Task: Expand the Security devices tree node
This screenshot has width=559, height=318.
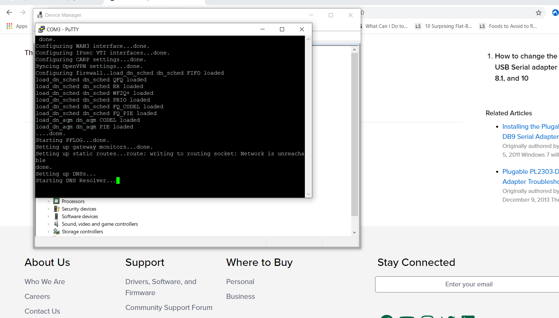Action: click(48, 209)
